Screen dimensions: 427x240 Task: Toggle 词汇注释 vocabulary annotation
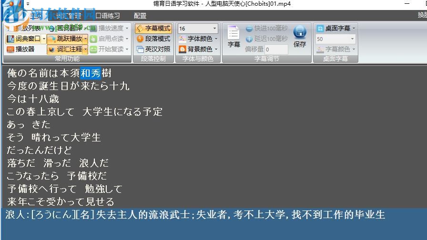[x=65, y=49]
